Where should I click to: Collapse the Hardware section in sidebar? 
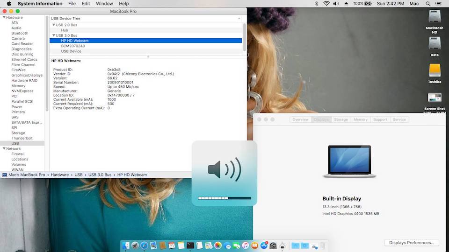4,17
